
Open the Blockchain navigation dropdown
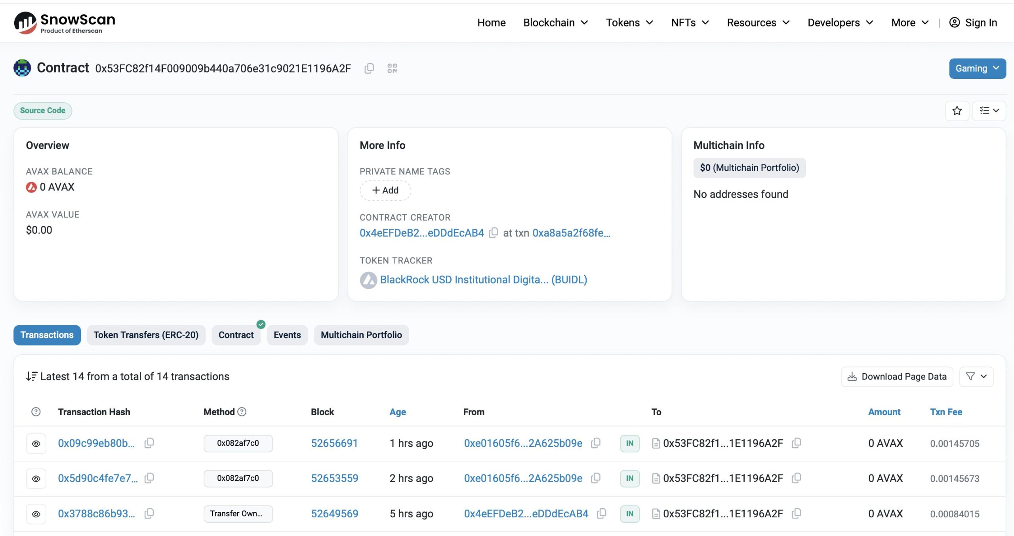[555, 23]
